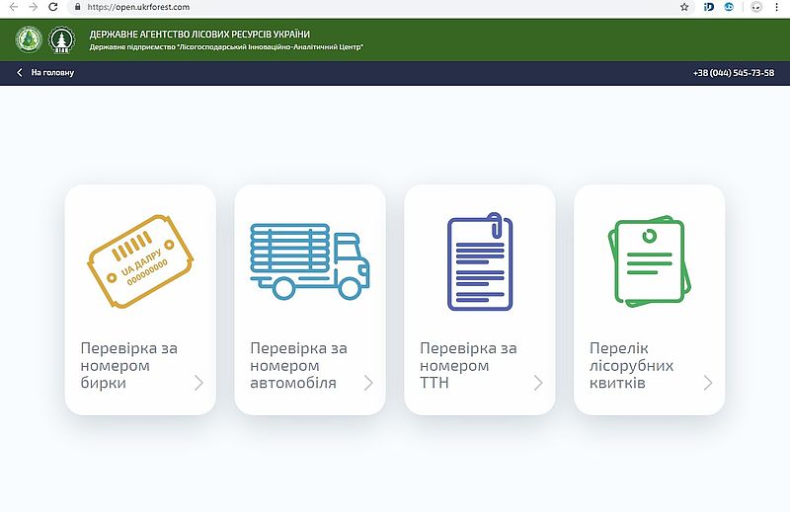The width and height of the screenshot is (790, 512).
Task: Click the 'На головну' navigation link
Action: coord(51,73)
